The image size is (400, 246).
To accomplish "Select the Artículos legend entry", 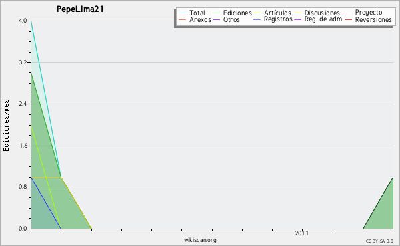I will pos(277,13).
